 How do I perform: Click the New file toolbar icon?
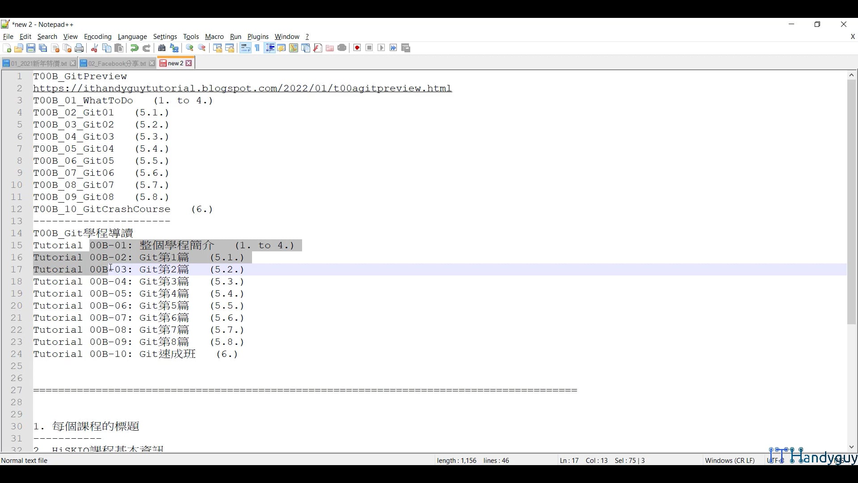pos(7,48)
